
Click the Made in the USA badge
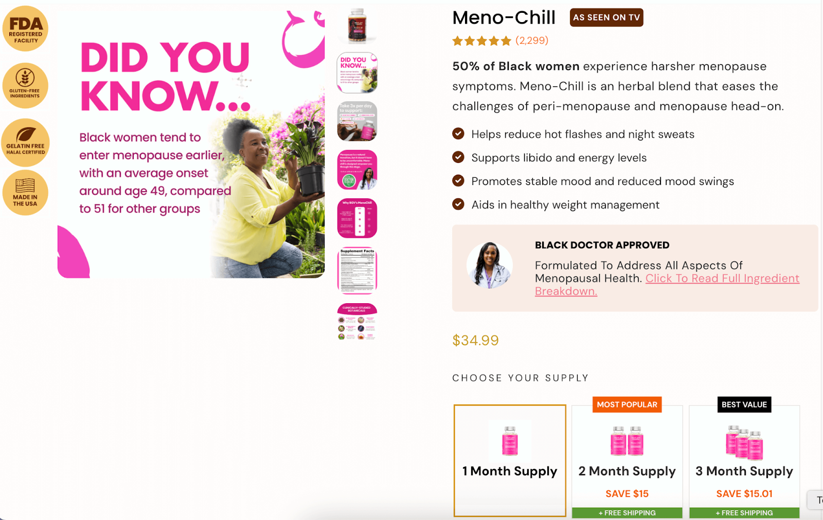point(25,193)
